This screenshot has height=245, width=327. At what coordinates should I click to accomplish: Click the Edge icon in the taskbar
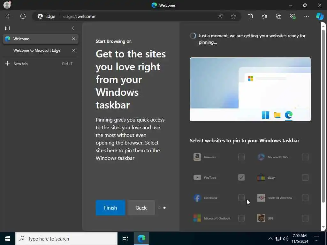click(141, 239)
